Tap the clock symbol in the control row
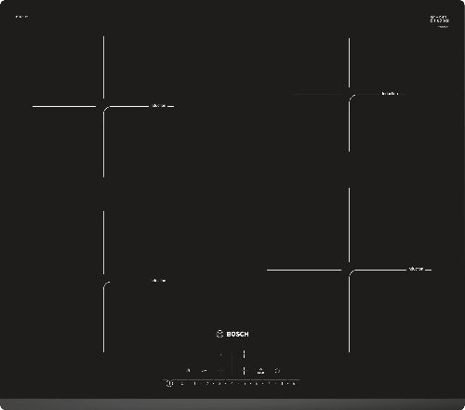The width and height of the screenshot is (465, 410). tap(277, 371)
